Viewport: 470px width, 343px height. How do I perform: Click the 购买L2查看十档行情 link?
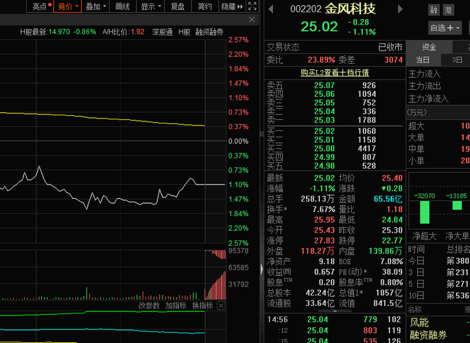tap(335, 73)
